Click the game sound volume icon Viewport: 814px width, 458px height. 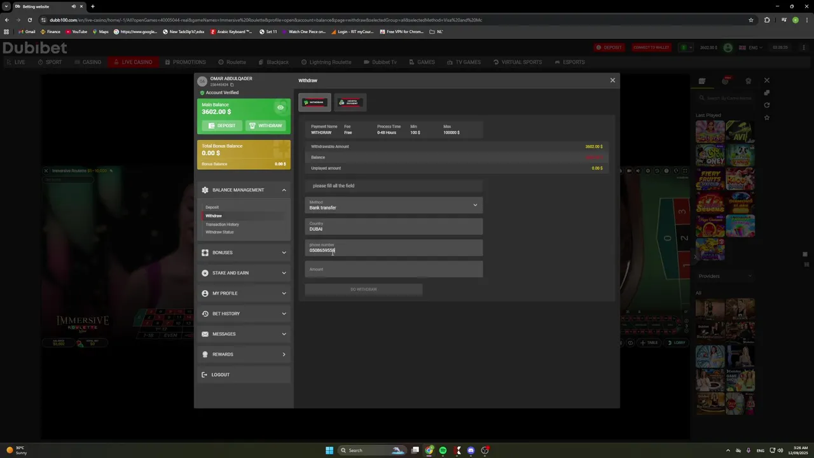[x=639, y=170]
